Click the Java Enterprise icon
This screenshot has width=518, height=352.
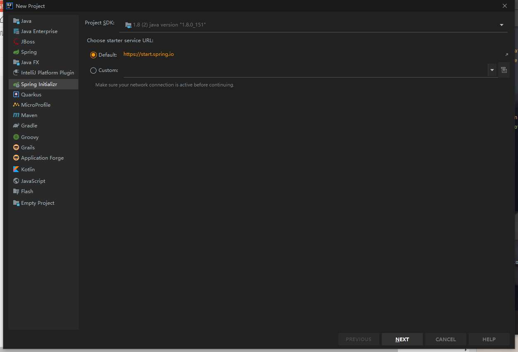(x=16, y=31)
